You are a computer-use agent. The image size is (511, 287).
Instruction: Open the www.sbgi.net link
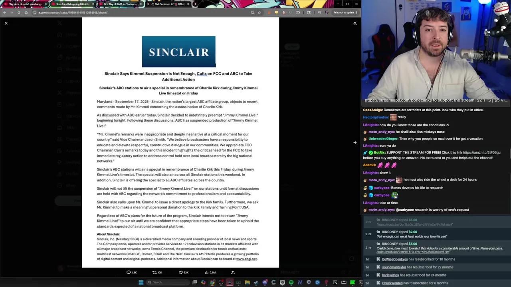coord(246,259)
